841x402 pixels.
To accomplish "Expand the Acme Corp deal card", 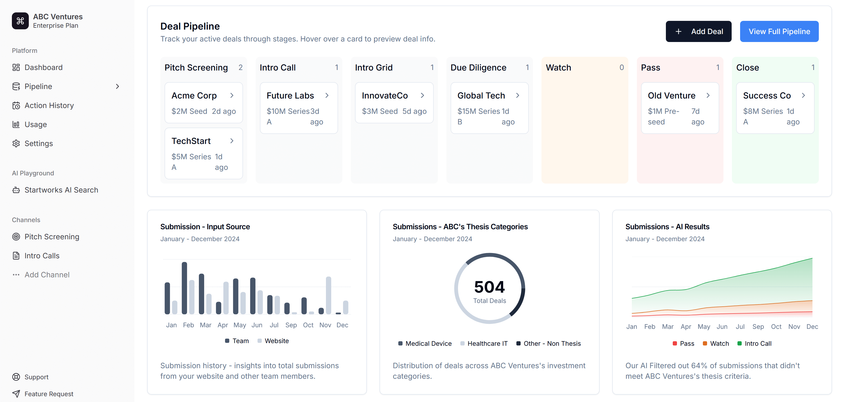I will (232, 95).
